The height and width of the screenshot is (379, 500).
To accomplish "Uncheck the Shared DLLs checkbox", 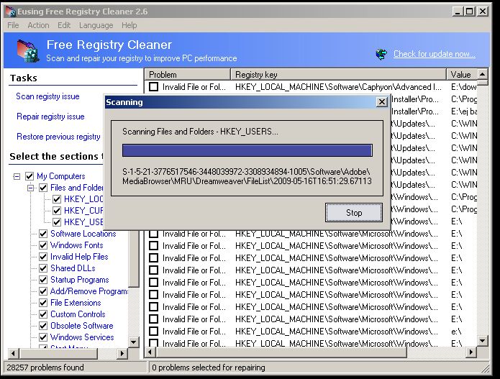I will [x=43, y=268].
